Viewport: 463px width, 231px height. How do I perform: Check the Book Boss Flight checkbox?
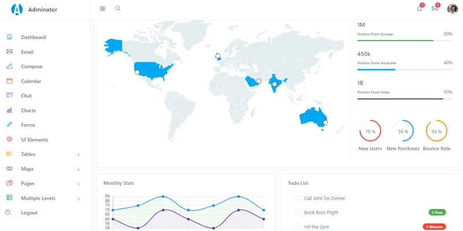click(x=297, y=213)
